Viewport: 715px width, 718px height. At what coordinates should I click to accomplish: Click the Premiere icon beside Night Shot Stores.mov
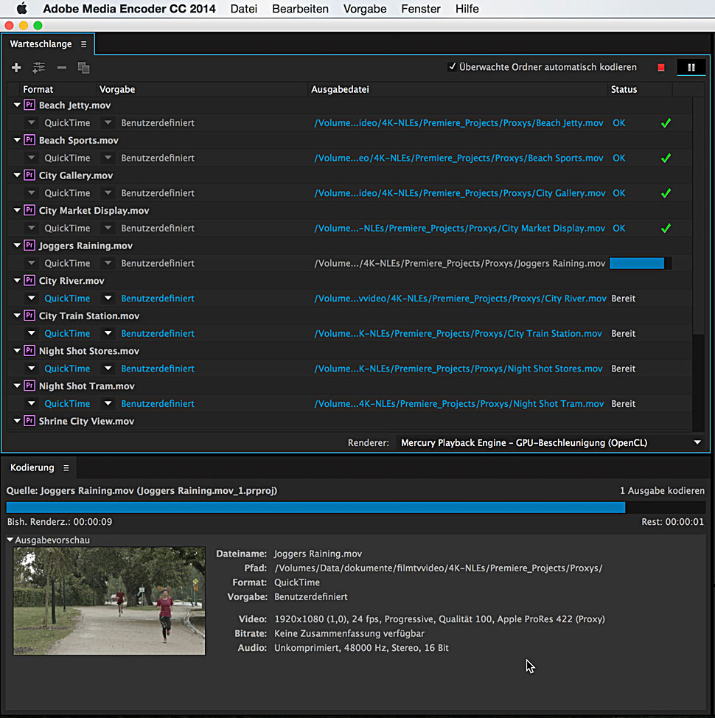point(29,351)
